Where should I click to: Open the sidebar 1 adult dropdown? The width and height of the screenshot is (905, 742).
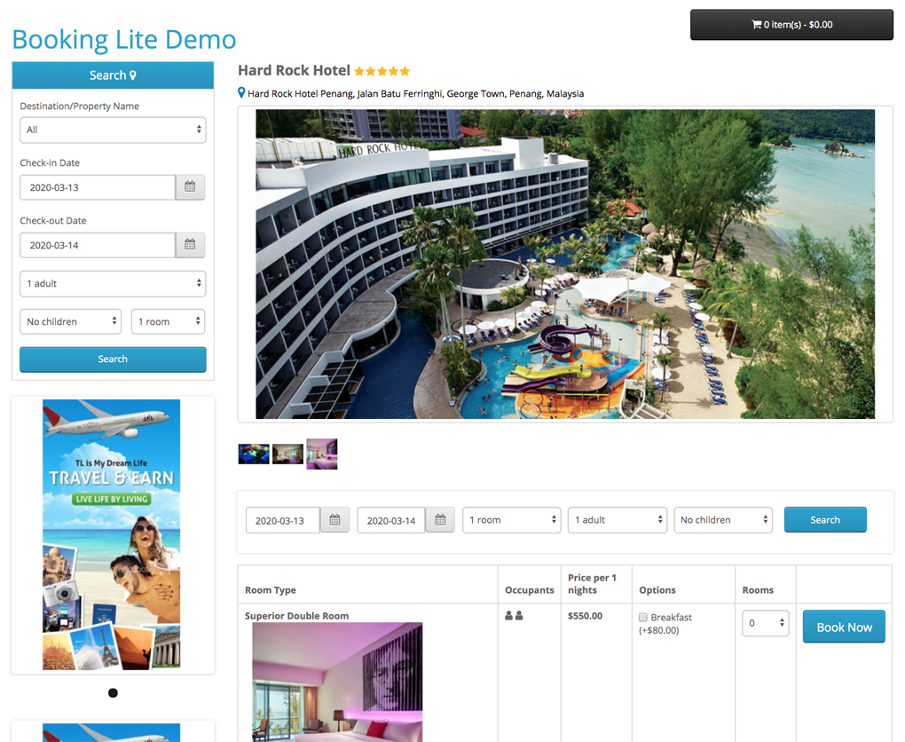[113, 283]
